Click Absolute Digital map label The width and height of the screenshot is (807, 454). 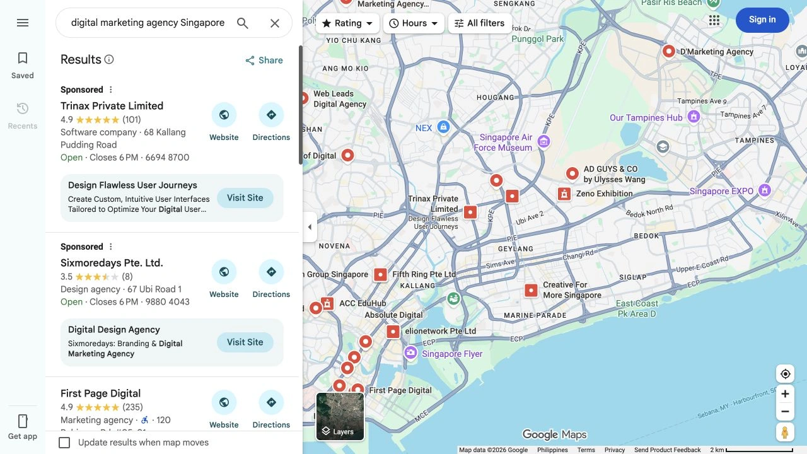coord(393,315)
